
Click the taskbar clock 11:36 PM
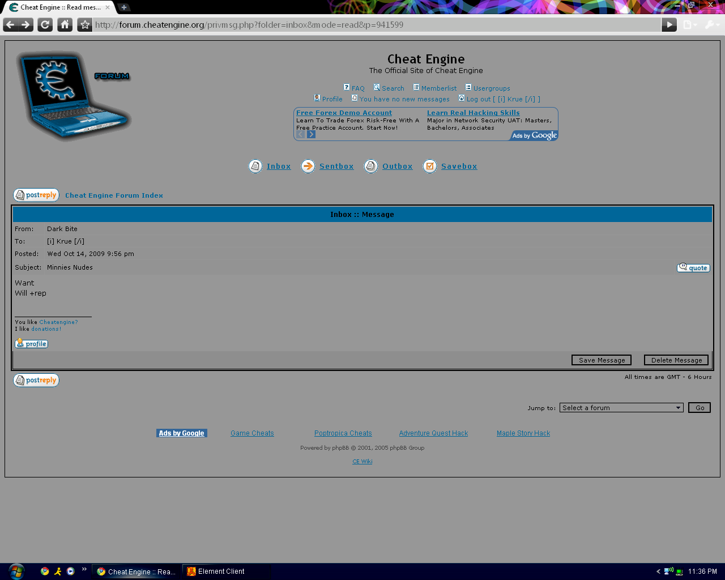point(702,572)
